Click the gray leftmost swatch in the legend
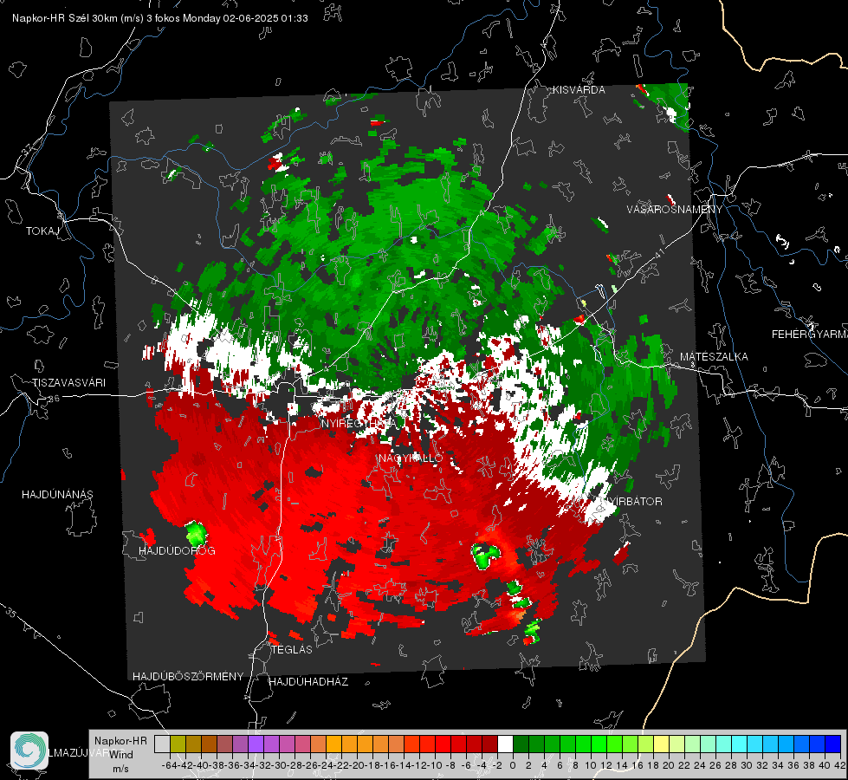The width and height of the screenshot is (848, 780). [162, 744]
